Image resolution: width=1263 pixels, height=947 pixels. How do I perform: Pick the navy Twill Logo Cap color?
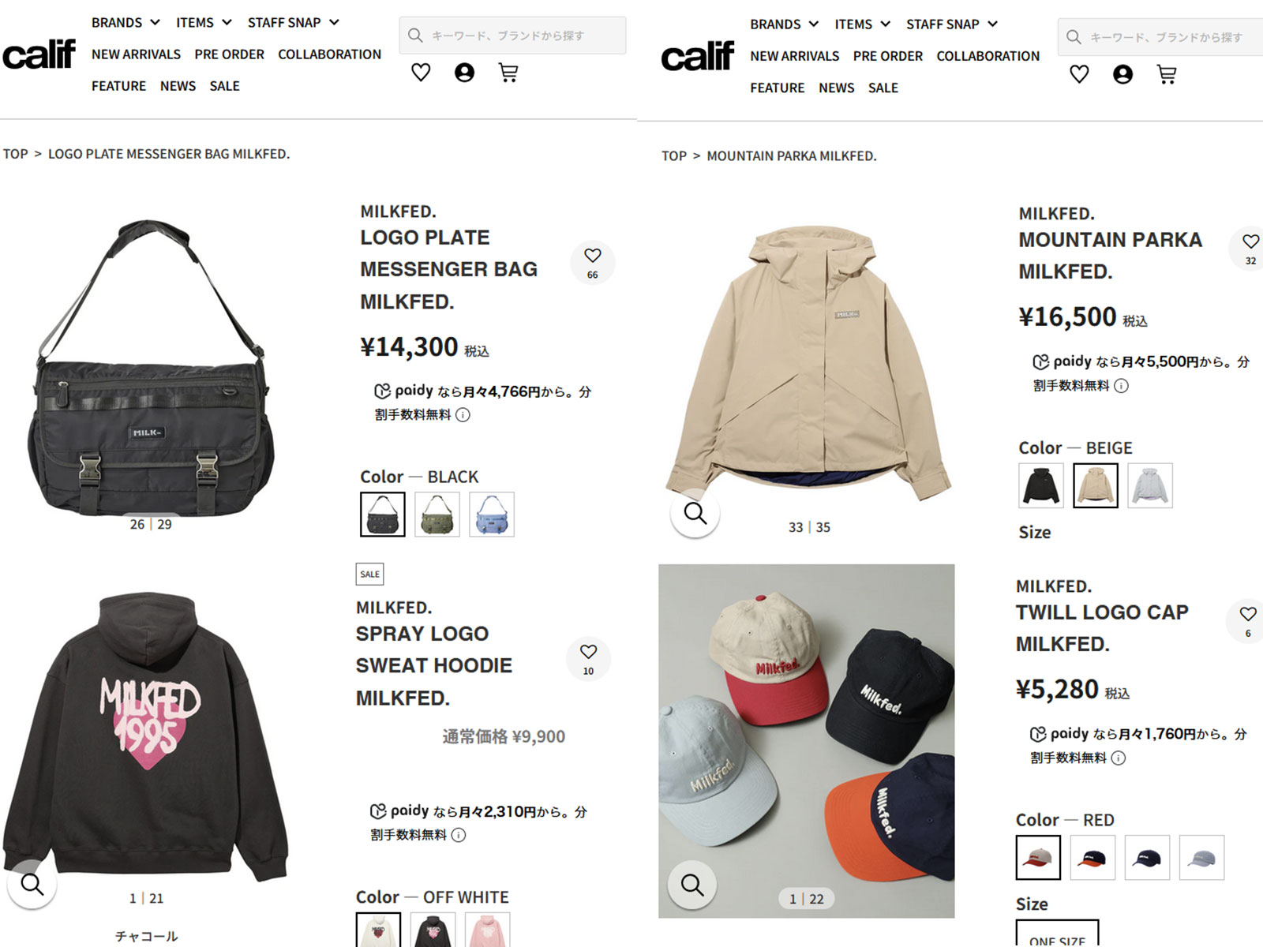[x=1147, y=858]
